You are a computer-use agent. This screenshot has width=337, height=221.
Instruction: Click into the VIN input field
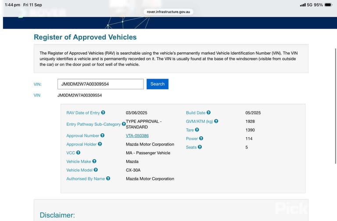[x=100, y=84]
